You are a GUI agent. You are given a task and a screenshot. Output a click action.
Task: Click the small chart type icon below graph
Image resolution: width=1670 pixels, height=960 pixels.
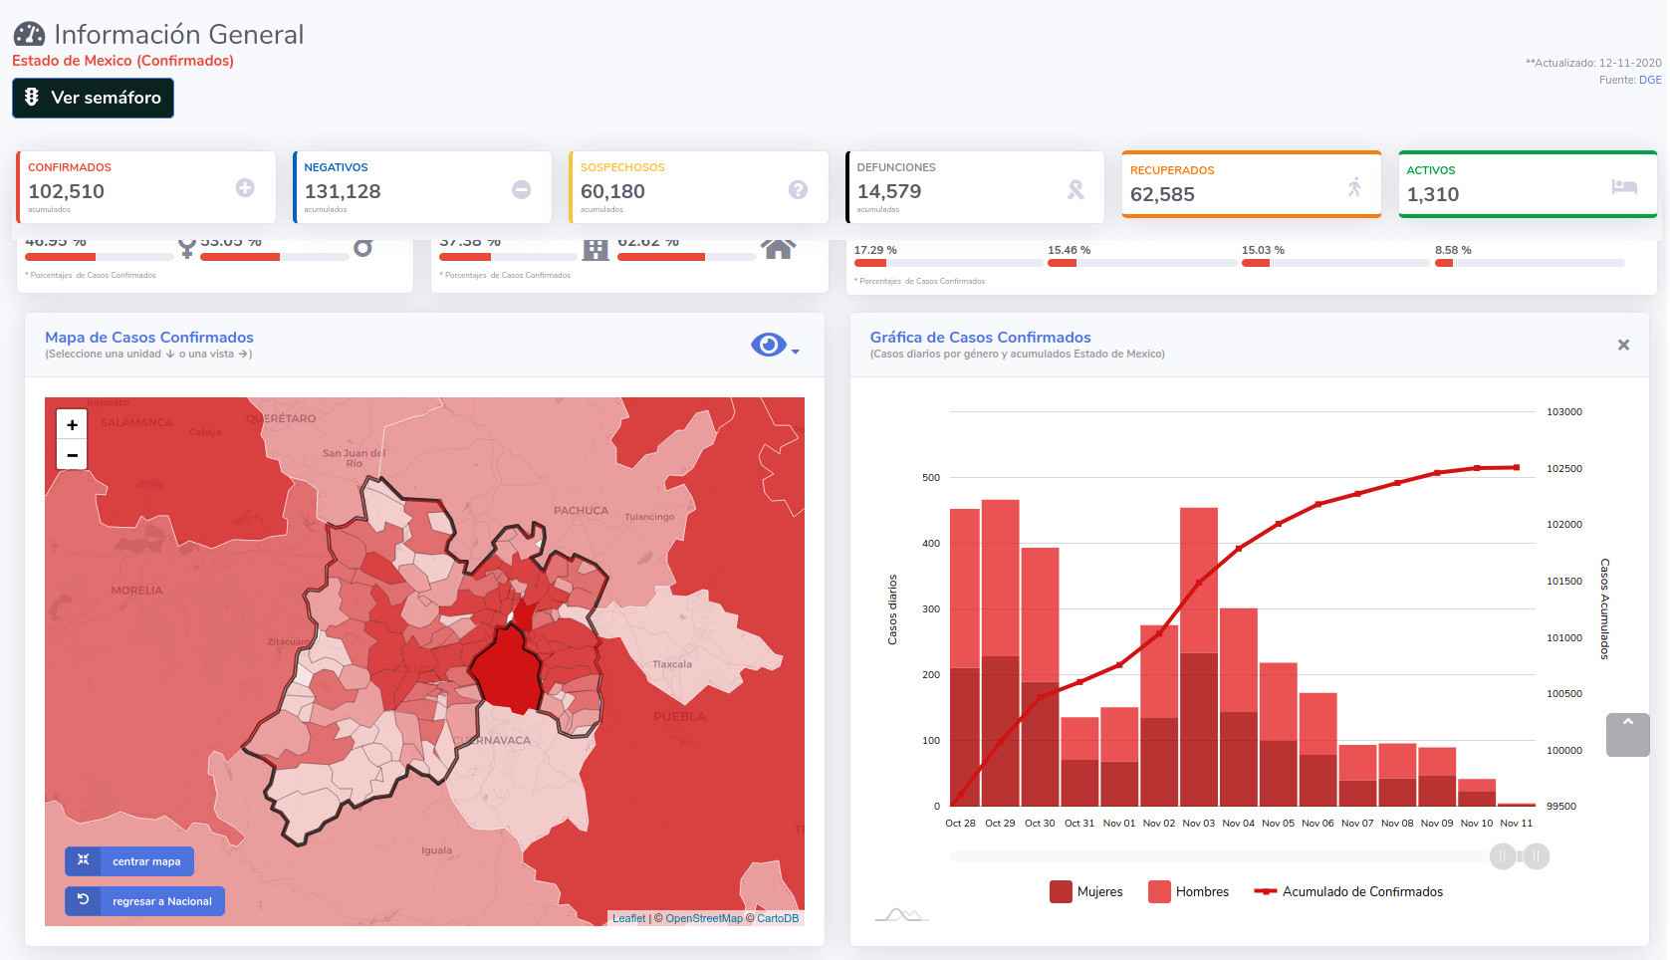[x=901, y=914]
